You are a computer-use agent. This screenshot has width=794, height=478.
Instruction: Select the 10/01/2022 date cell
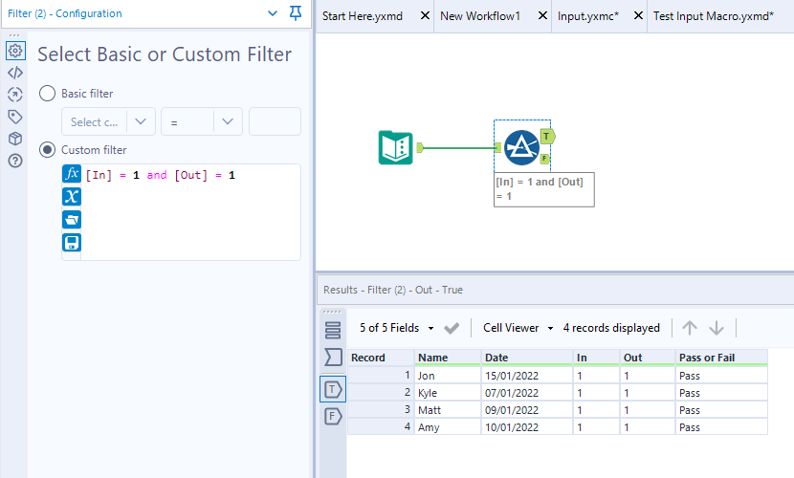[527, 427]
